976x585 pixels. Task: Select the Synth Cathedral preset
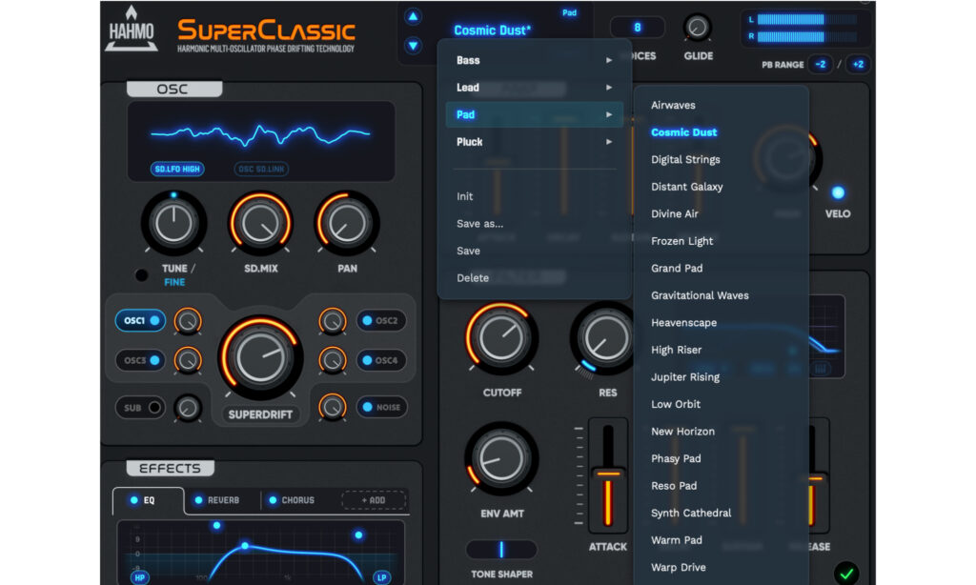click(x=691, y=514)
